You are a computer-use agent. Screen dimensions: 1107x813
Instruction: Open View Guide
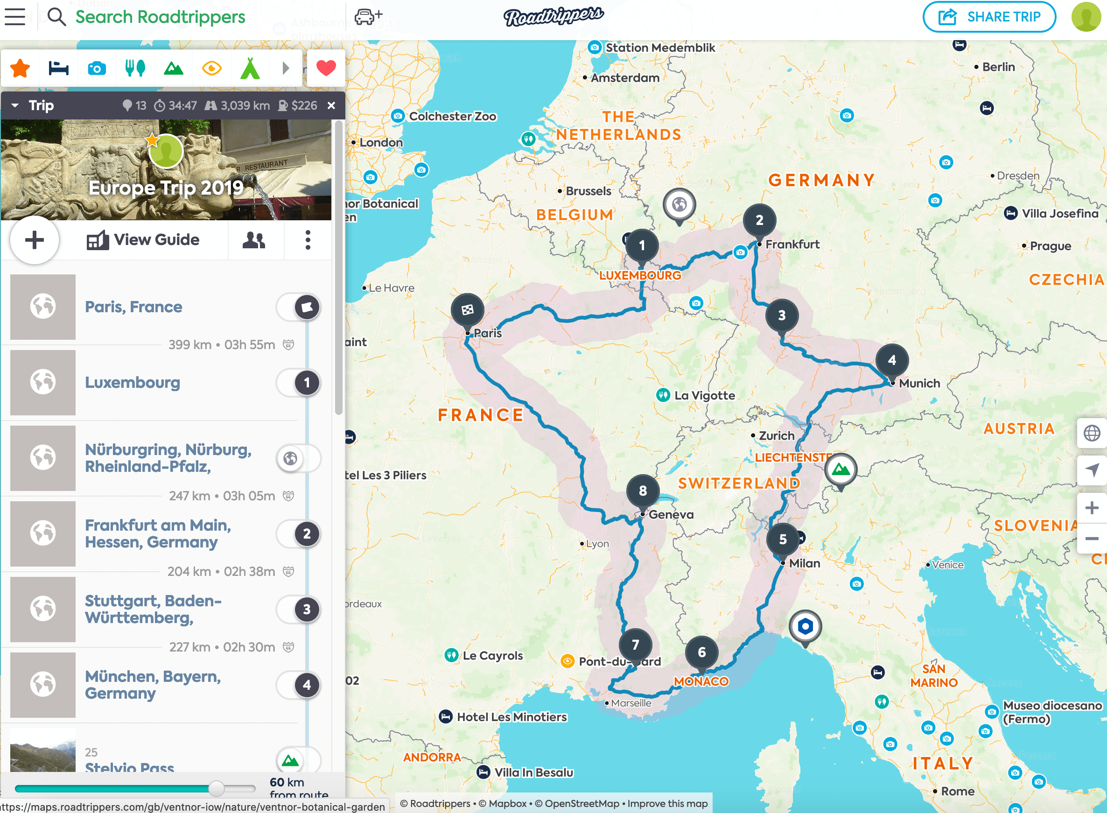click(143, 240)
